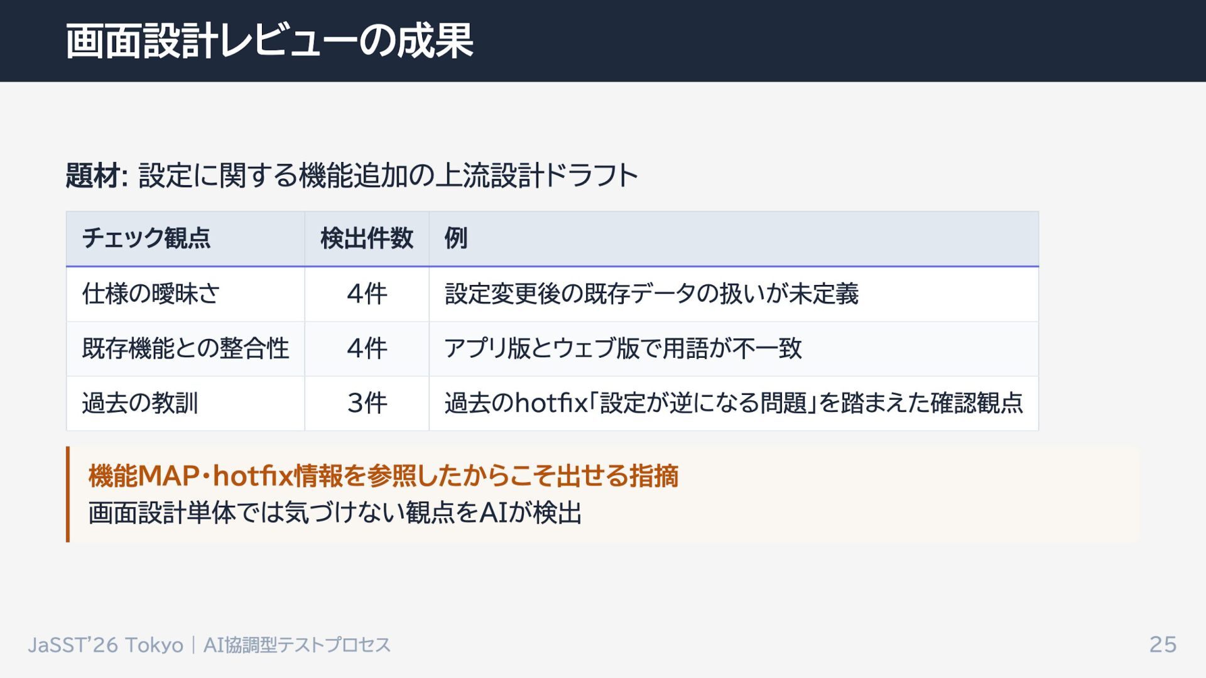
Task: Select the 既存機能との整合性 cell
Action: pos(185,348)
